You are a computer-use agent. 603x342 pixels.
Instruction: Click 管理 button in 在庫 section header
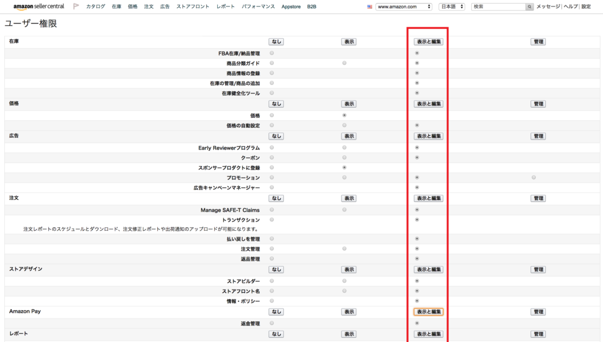(538, 42)
